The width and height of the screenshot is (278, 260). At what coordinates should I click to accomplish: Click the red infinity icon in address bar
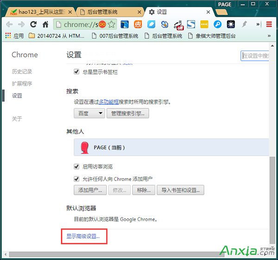click(102, 24)
